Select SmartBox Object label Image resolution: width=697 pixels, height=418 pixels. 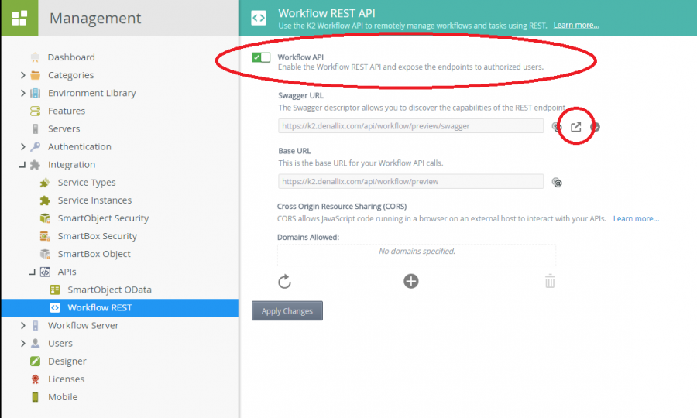[x=94, y=254]
